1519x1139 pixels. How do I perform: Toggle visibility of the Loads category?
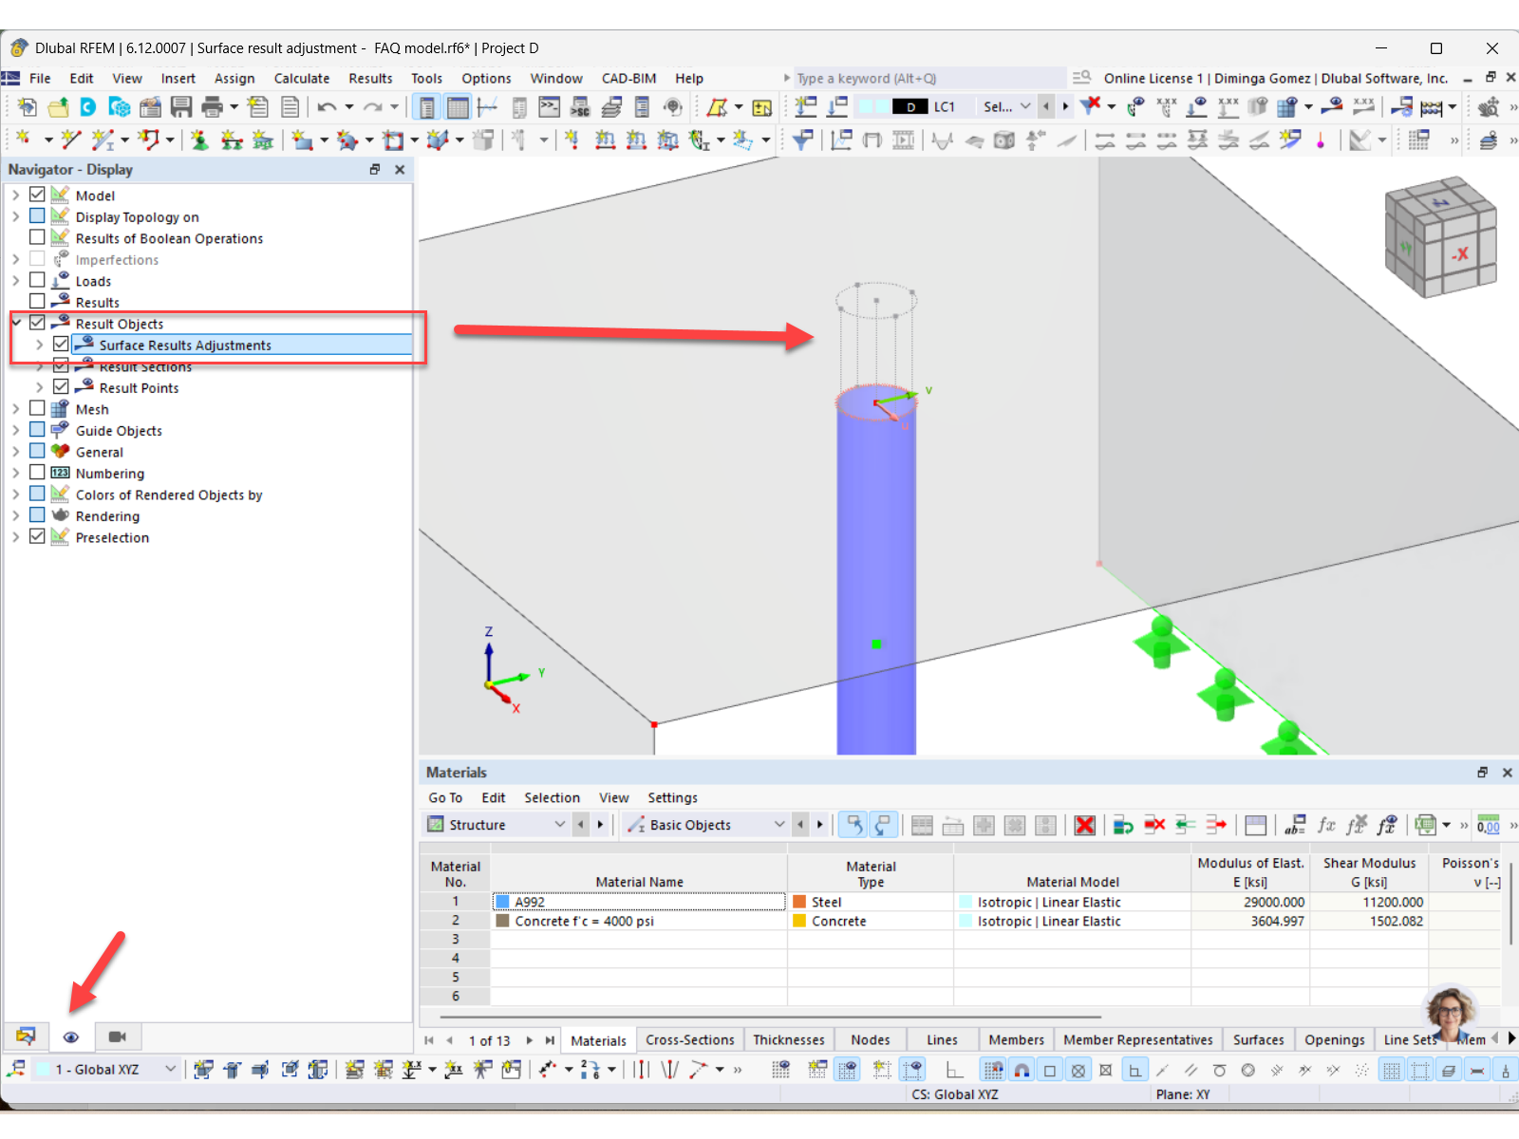pos(37,279)
